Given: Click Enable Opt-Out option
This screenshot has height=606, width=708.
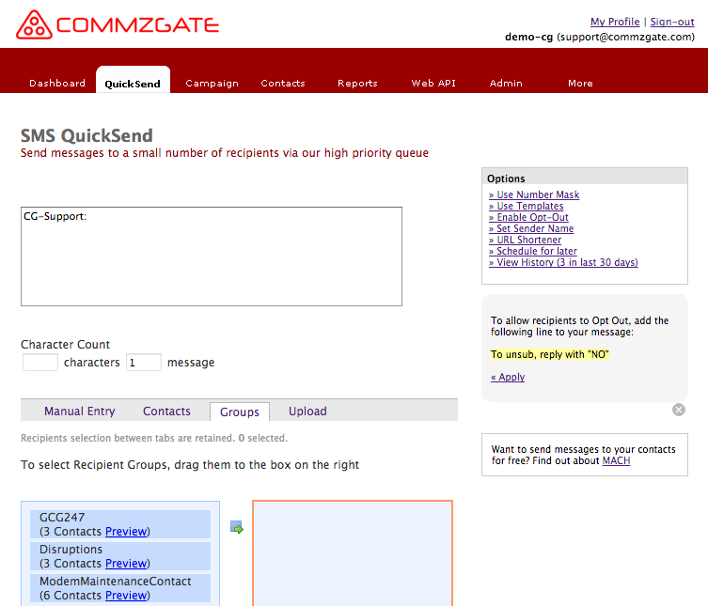Looking at the screenshot, I should coord(528,217).
